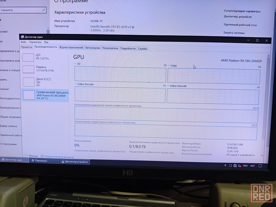This screenshot has height=207, width=276.
Task: Go to the Пользователи tab
Action: (x=110, y=48)
